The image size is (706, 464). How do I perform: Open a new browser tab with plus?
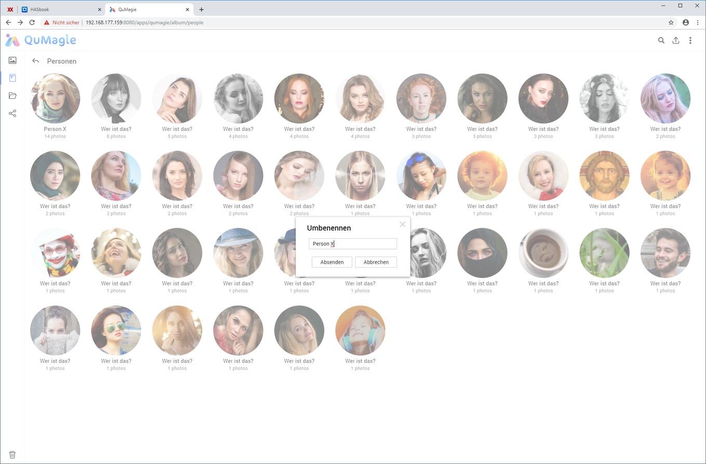(201, 9)
